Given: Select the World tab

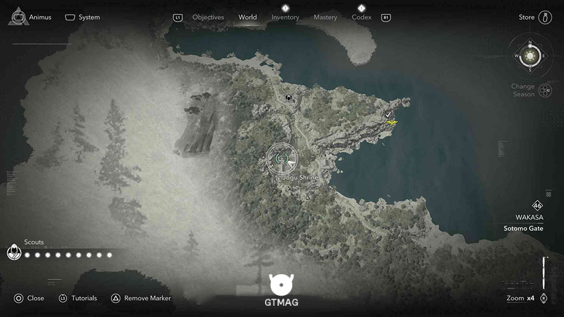Looking at the screenshot, I should coord(248,17).
